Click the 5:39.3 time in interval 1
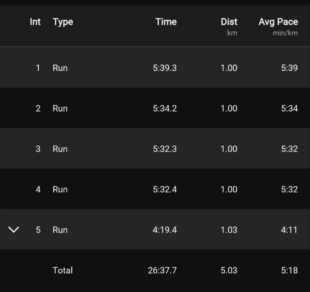 165,68
